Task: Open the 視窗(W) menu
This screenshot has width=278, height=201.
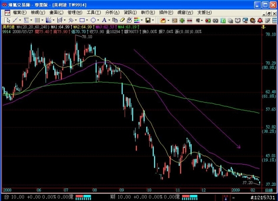Action: click(185, 13)
